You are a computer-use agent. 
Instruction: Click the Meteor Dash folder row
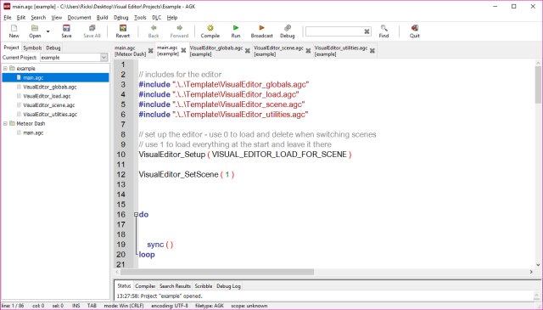click(31, 123)
